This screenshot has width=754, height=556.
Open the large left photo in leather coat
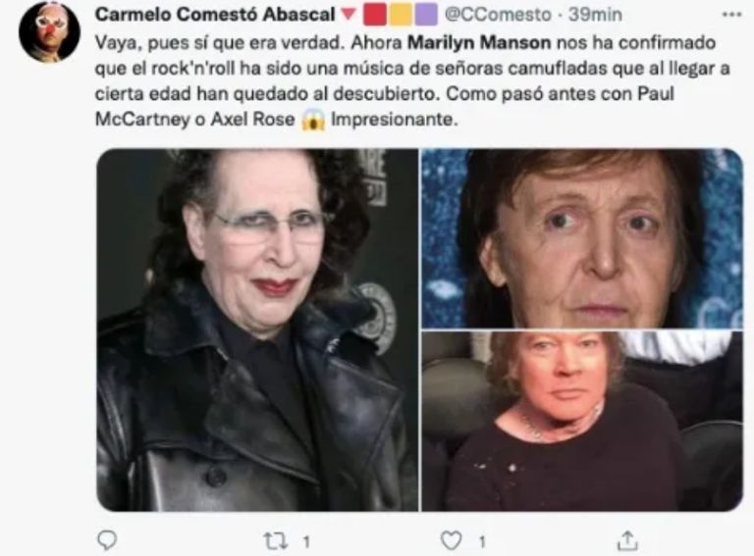click(257, 329)
